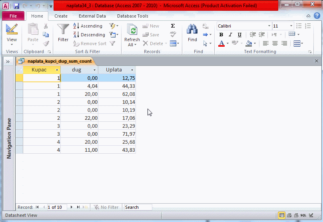Image resolution: width=323 pixels, height=222 pixels.
Task: Open the File tab
Action: point(13,16)
